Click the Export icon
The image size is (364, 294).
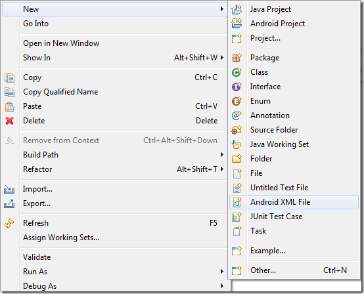tap(9, 204)
